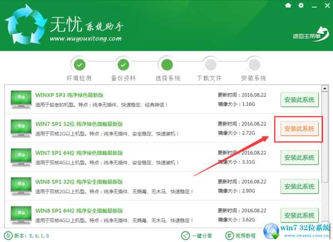Click the scrollbar up arrow
The image size is (333, 242).
325,88
